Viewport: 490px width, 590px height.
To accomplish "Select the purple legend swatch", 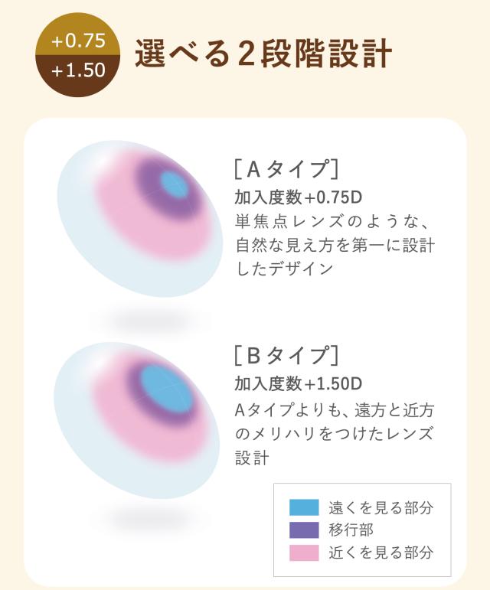I will 304,530.
